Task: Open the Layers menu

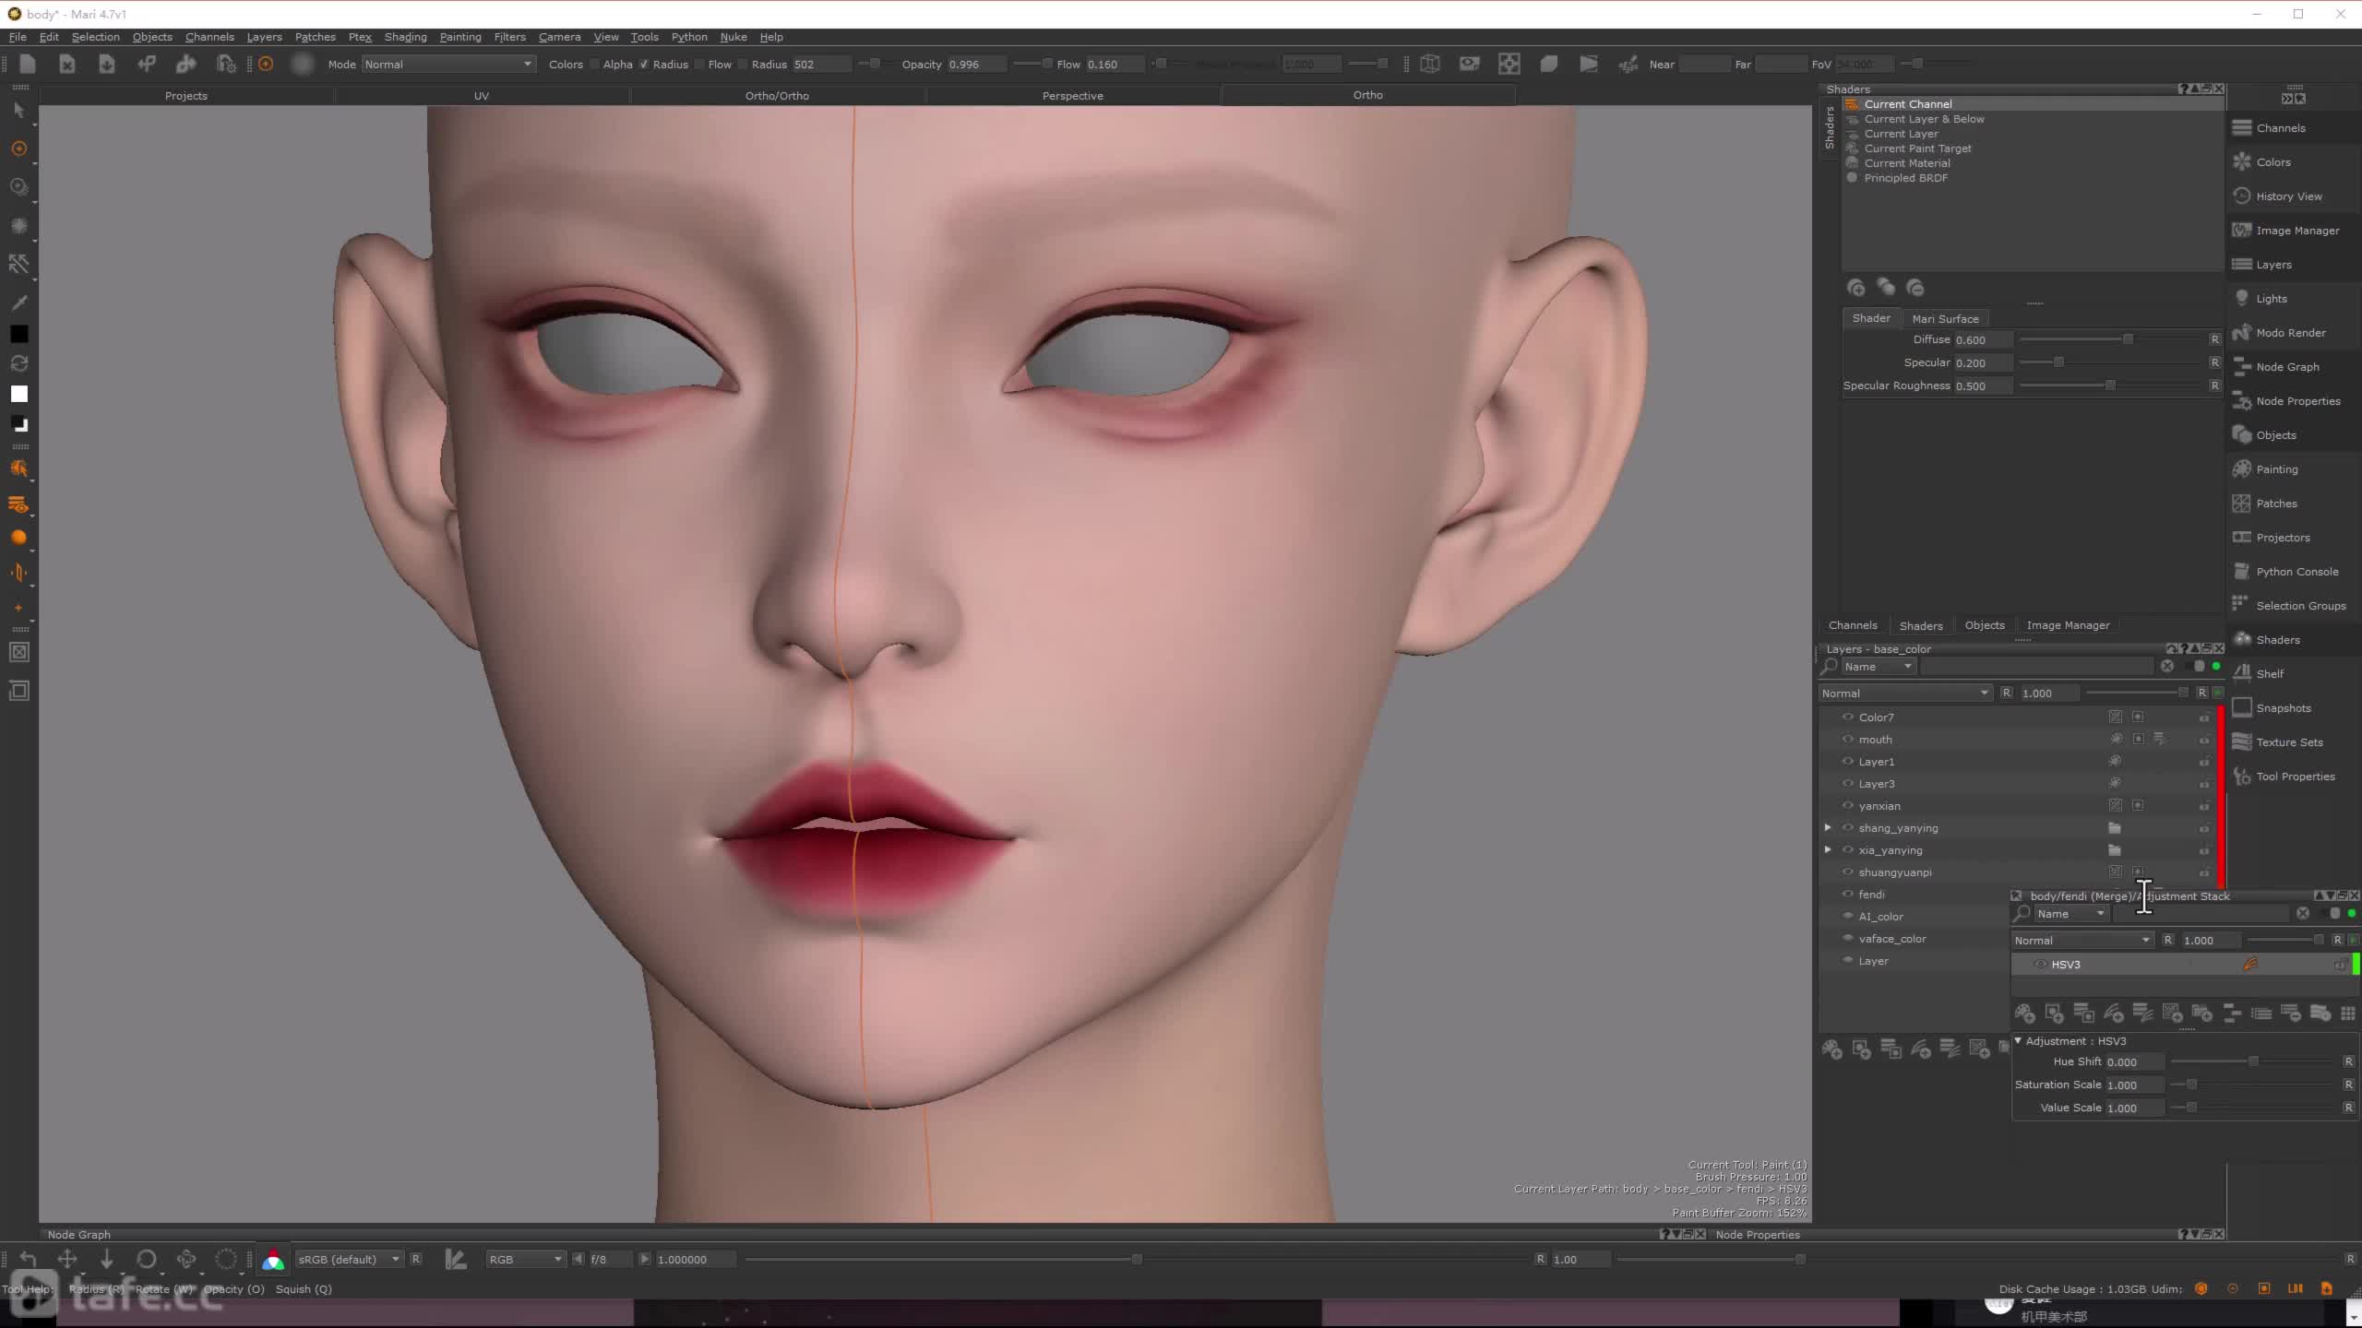Action: click(x=264, y=37)
